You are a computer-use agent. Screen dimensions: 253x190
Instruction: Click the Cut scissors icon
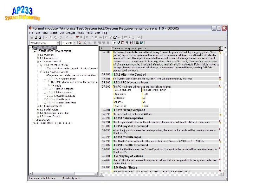46,37
